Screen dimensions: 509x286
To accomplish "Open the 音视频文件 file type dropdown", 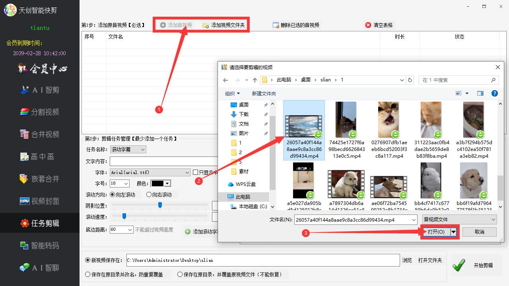I will [459, 219].
